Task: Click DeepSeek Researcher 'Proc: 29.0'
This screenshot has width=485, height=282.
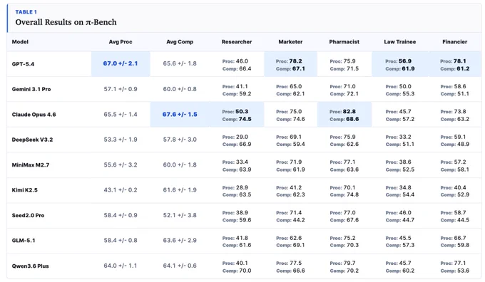Action: [x=235, y=137]
